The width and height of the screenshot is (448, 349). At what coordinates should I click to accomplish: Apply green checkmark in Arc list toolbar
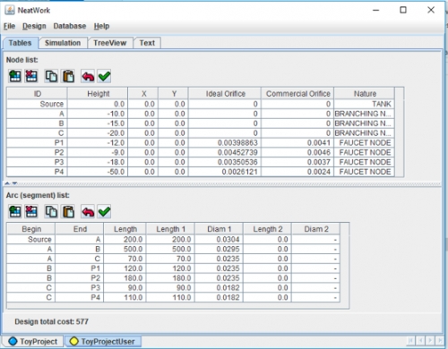point(104,212)
